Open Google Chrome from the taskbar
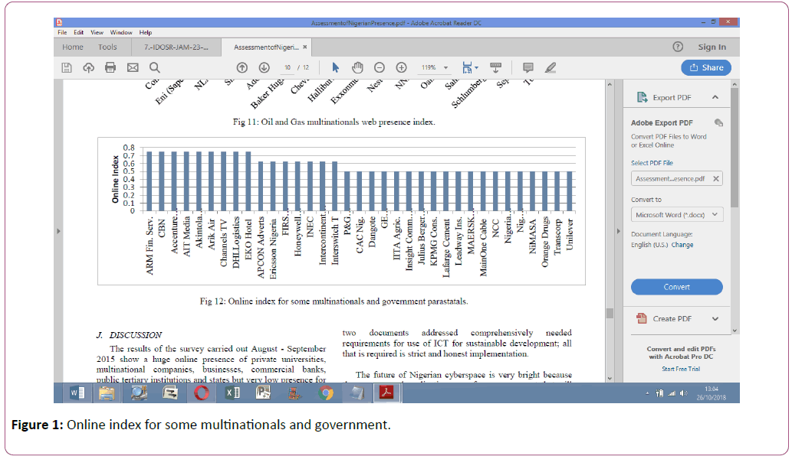This screenshot has width=792, height=456. [x=326, y=393]
